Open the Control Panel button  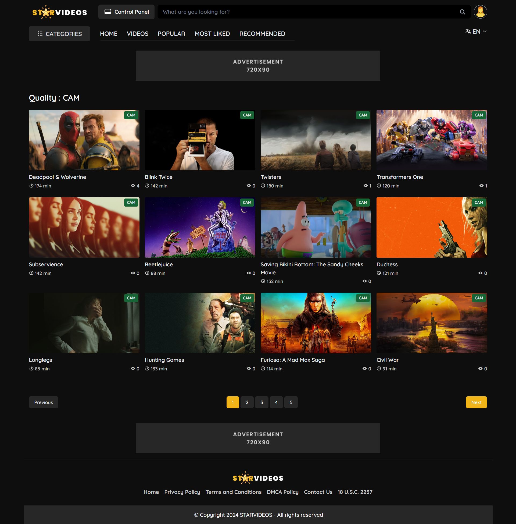point(126,12)
